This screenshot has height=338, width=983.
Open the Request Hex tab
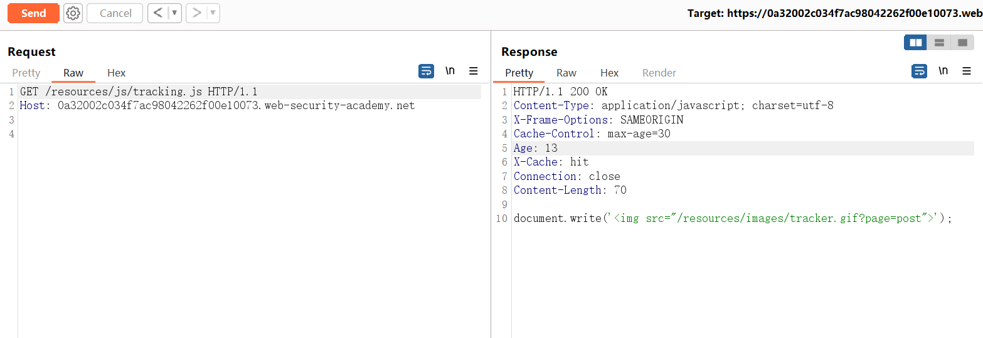tap(116, 73)
